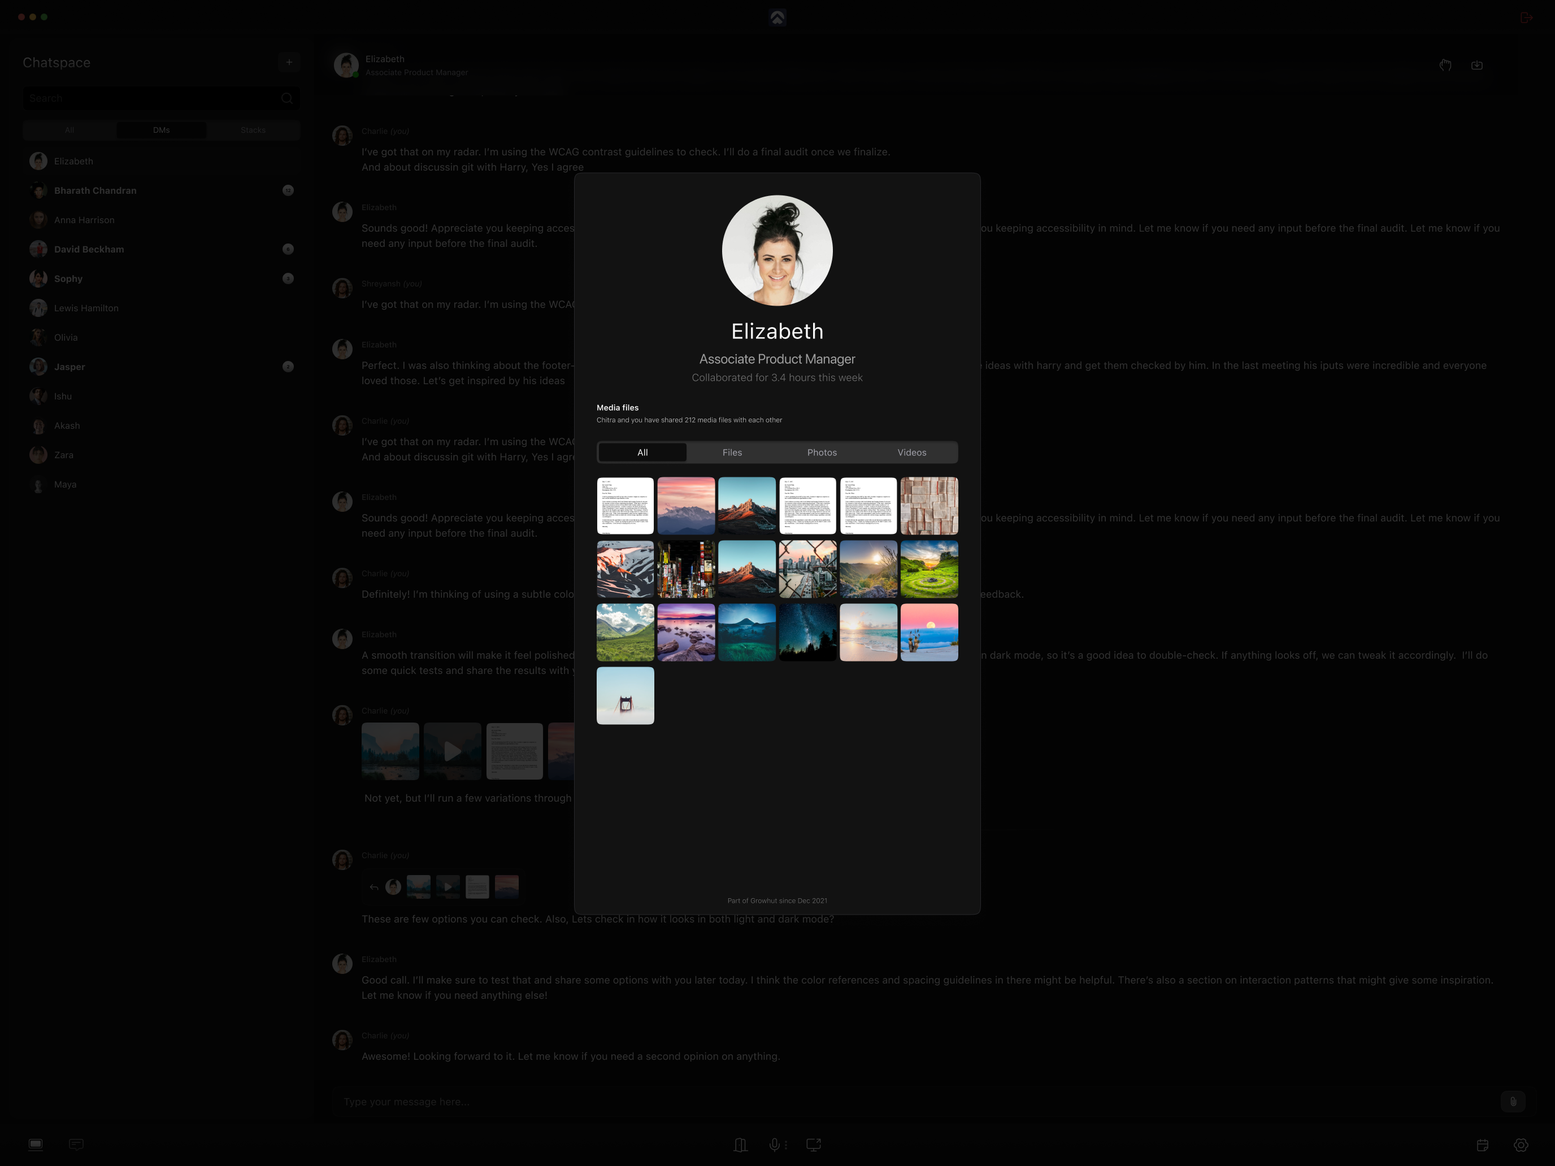Open the green valley with clouds thumbnail
The image size is (1555, 1166).
click(x=625, y=633)
